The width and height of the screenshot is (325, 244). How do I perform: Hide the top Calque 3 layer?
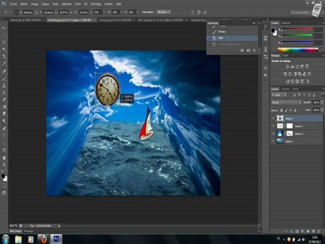273,119
